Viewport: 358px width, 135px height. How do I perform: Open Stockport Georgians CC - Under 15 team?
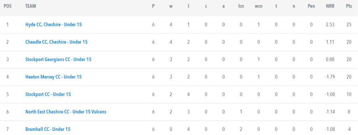coord(58,59)
